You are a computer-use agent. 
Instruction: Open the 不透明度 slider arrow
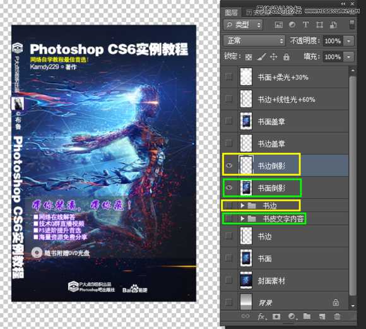(x=349, y=41)
